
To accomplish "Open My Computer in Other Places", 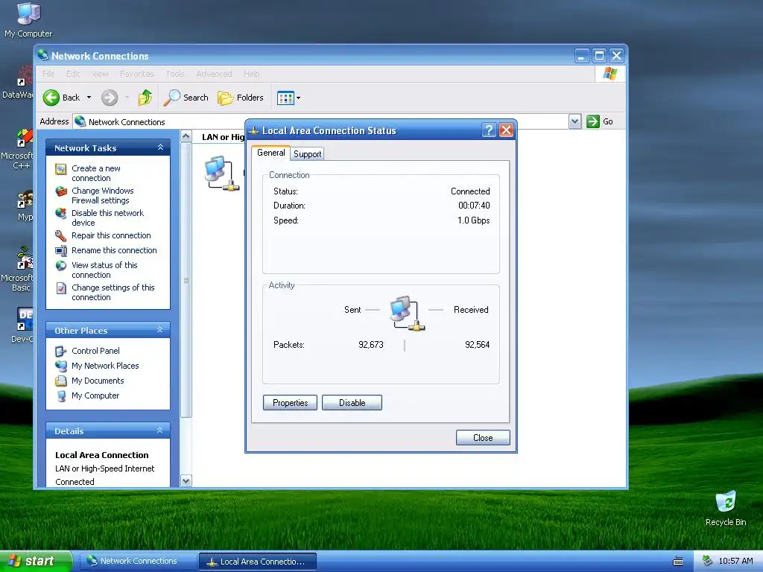I will click(95, 396).
